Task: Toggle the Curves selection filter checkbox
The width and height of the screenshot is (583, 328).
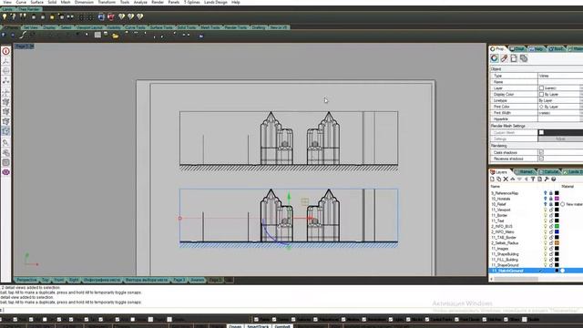Action: click(274, 320)
